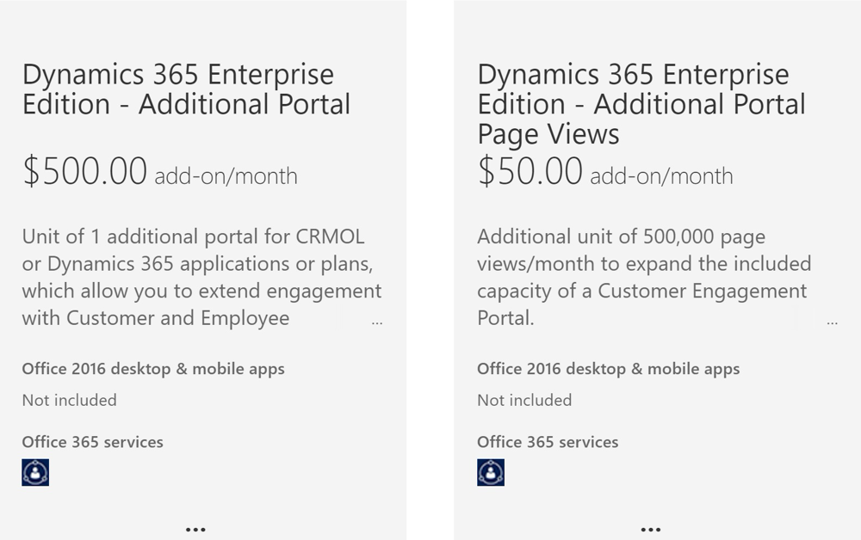861x540 pixels.
Task: Click the Office 365 services icon under Additional Portal Page Views
Action: tap(491, 472)
